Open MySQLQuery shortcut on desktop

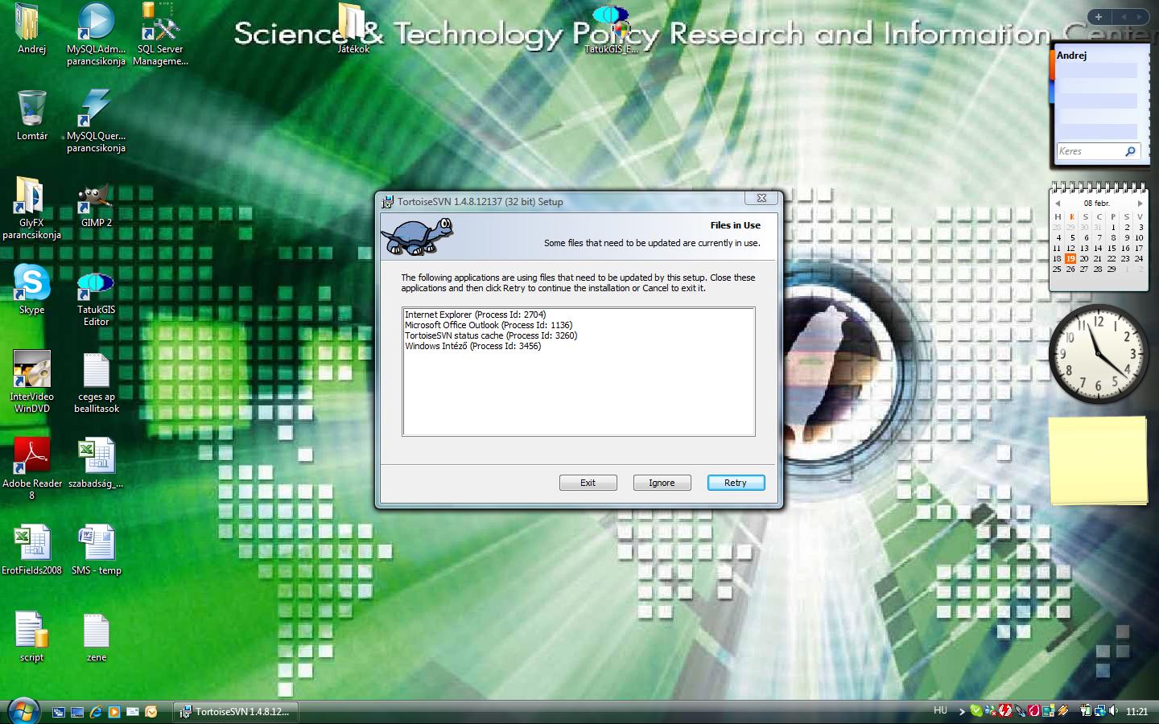pos(96,121)
